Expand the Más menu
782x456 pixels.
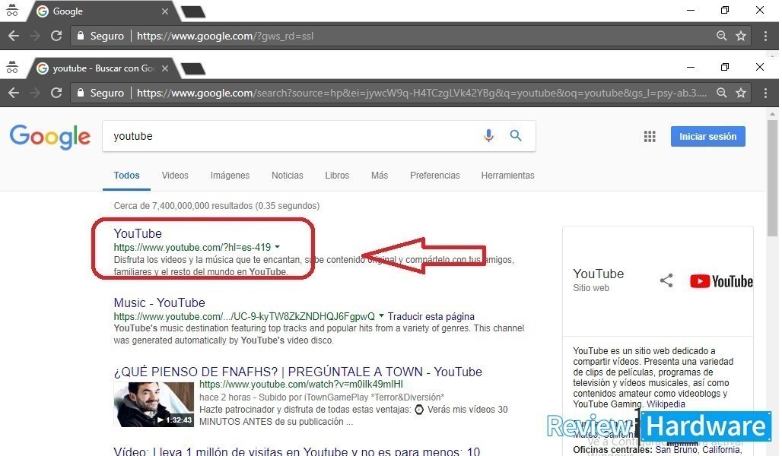[380, 176]
